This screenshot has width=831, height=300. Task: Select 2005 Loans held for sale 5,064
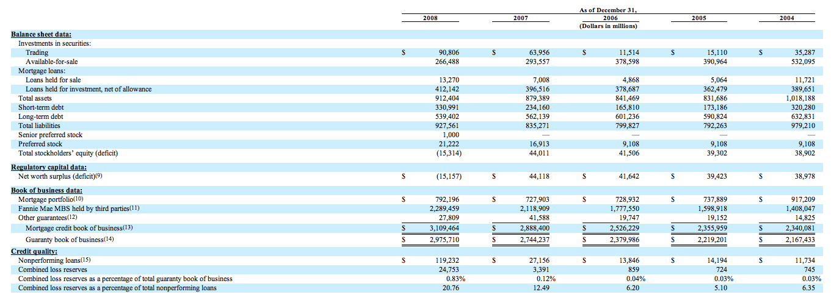point(719,80)
